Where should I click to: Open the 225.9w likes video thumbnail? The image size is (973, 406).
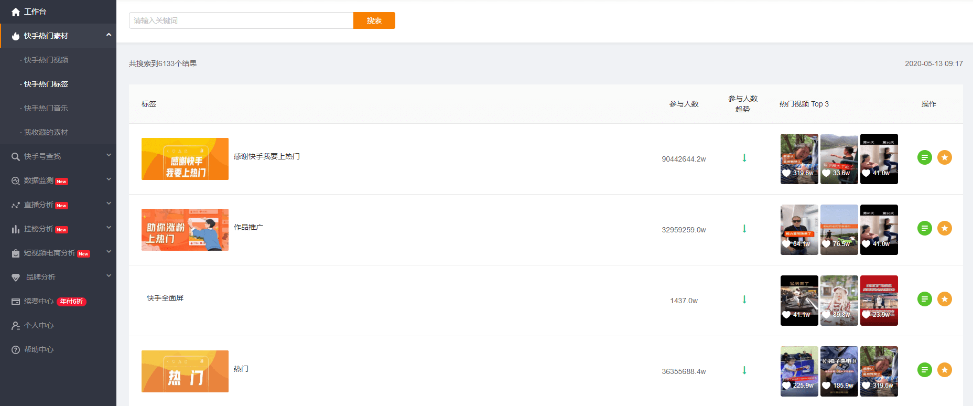coord(799,371)
